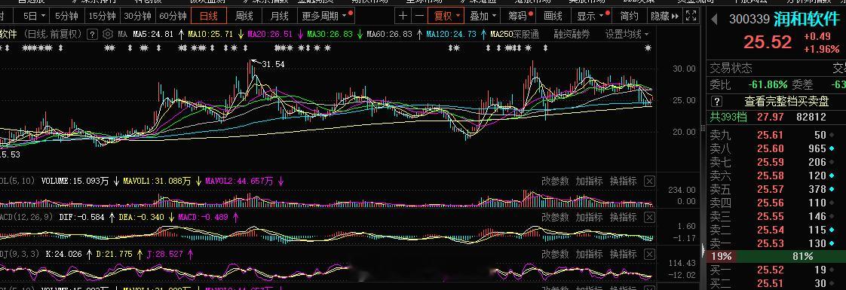Click the stock name 润和软件
Viewport: 846px width, 290px height.
coord(807,20)
